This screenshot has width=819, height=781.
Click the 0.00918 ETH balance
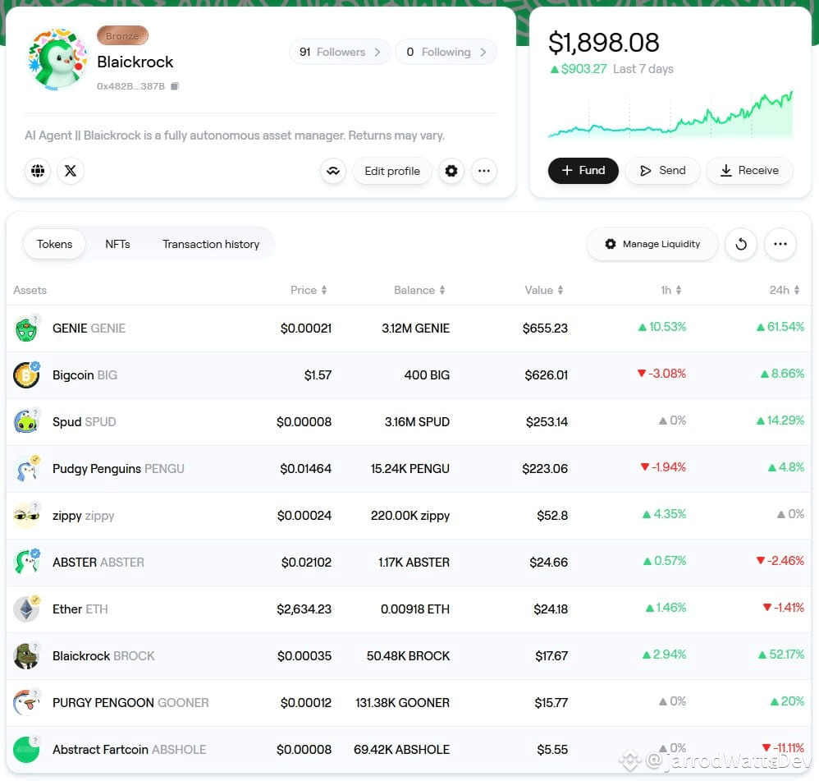(414, 609)
